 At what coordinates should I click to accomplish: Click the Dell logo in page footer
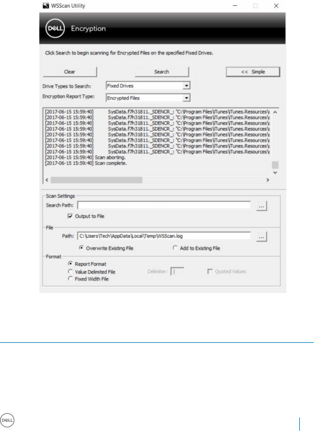pyautogui.click(x=7, y=420)
